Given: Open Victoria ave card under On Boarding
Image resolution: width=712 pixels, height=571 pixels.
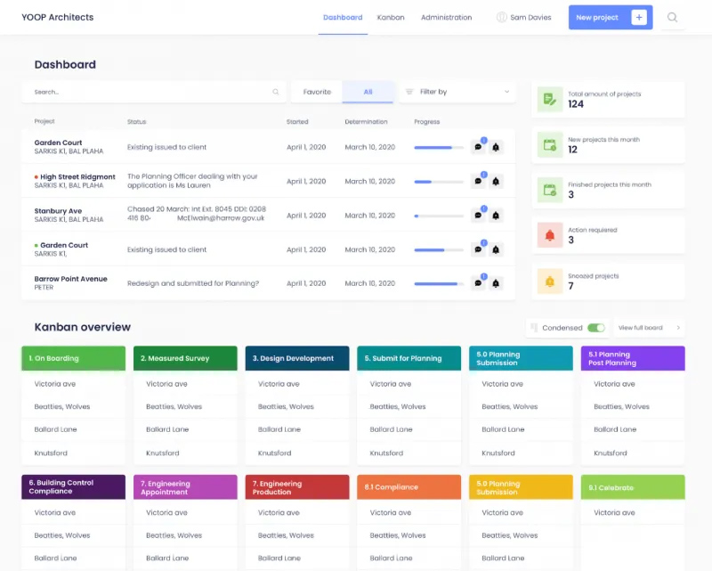Looking at the screenshot, I should coord(74,384).
